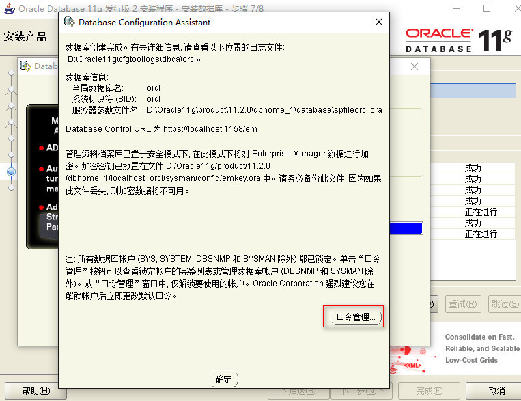Maximize the Oracle installer window
Image resolution: width=521 pixels, height=401 pixels.
(x=487, y=9)
